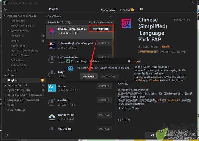
Task: Install the Rainbow Fart plugin
Action: point(104,115)
